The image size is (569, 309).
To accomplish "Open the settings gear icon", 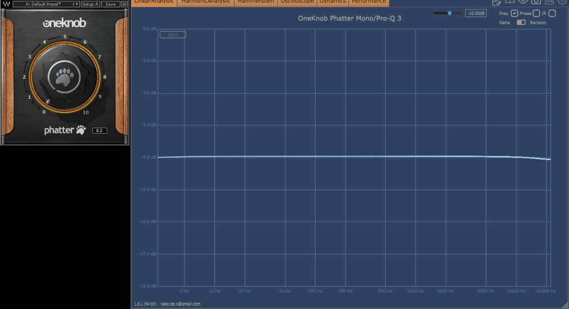I will pyautogui.click(x=562, y=2).
